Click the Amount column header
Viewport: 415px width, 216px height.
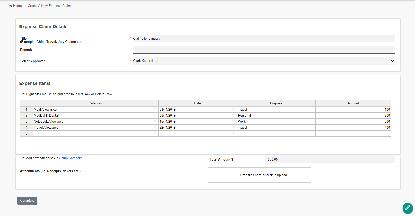[353, 103]
